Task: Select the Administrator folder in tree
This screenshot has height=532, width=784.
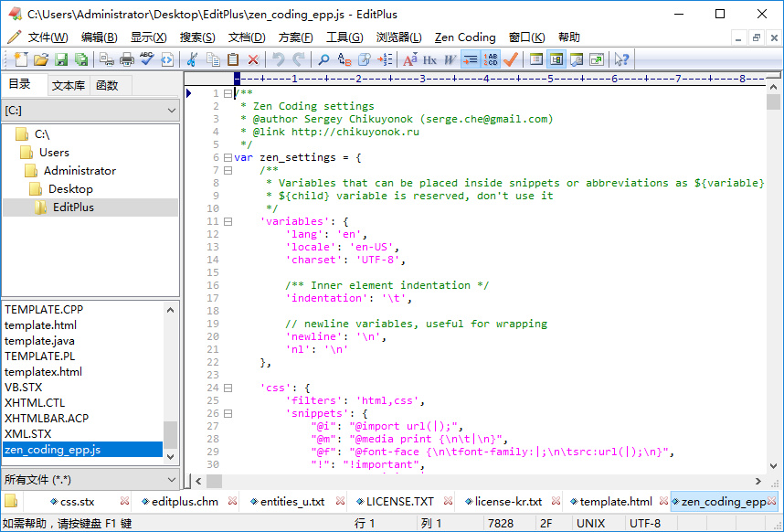Action: [x=79, y=171]
